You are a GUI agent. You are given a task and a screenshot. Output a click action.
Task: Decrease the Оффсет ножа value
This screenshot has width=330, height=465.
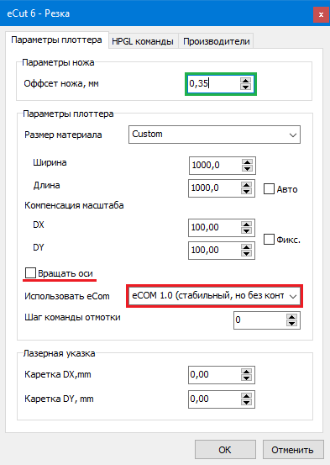pos(245,87)
